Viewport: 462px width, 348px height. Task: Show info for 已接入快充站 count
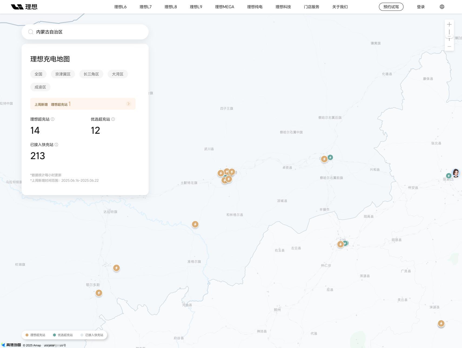56,145
